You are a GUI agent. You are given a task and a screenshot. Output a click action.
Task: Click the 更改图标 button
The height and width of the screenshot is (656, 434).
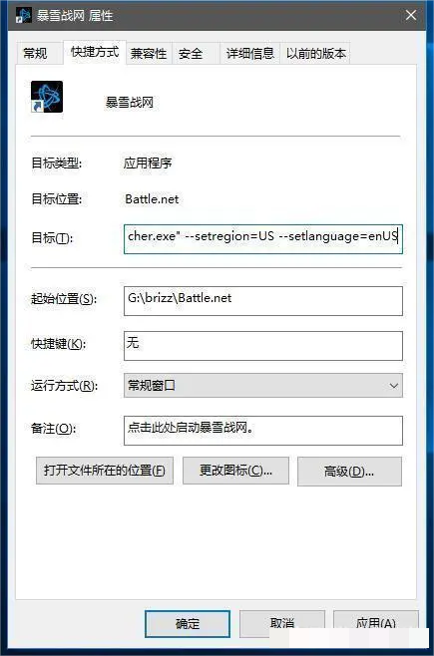click(x=236, y=471)
